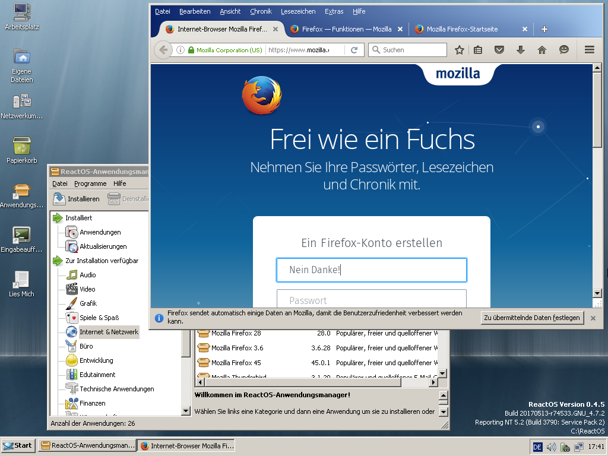Click the Installieren toolbar button
The image size is (608, 456).
77,199
